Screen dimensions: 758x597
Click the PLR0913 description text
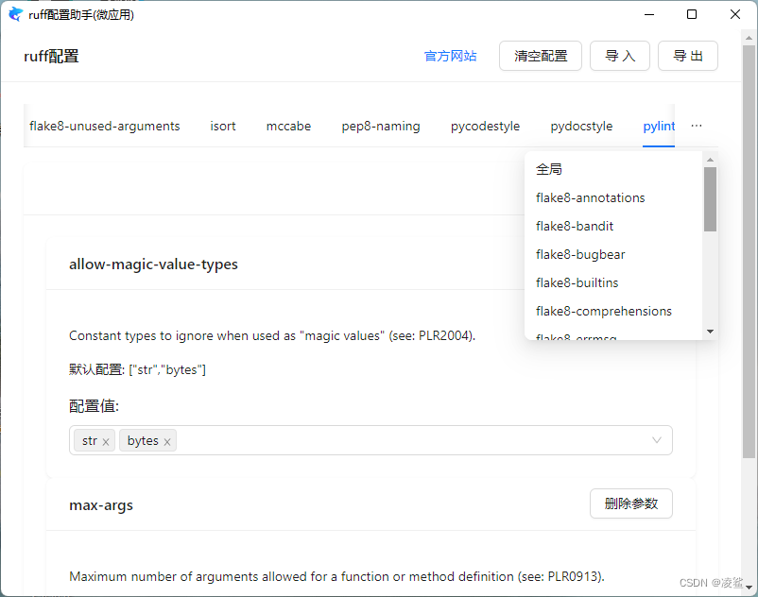click(337, 576)
